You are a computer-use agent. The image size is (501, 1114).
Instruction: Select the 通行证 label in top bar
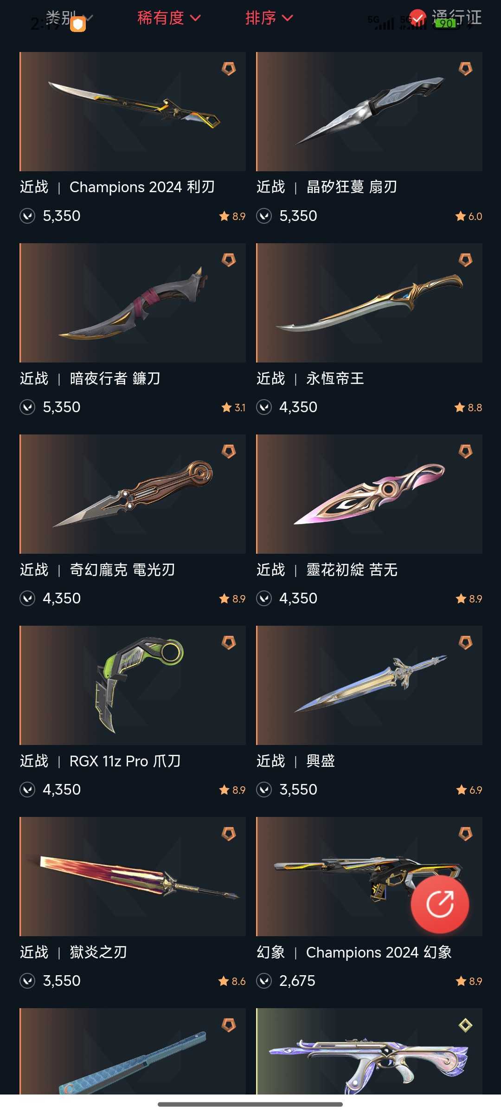pyautogui.click(x=456, y=18)
